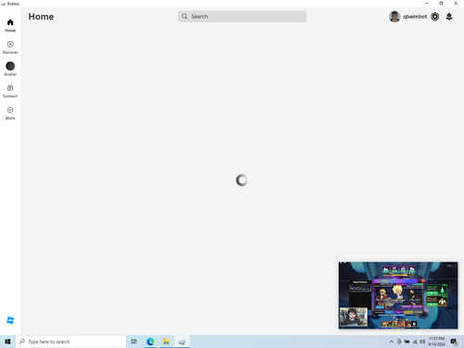Image resolution: width=464 pixels, height=348 pixels.
Task: Open the notifications bell
Action: click(x=449, y=17)
